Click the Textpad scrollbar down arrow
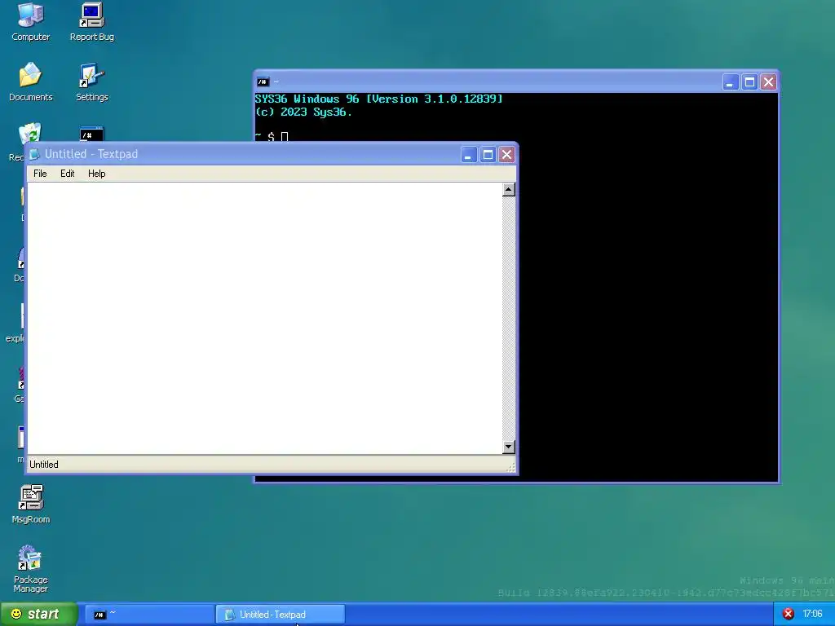The width and height of the screenshot is (835, 626). (509, 447)
